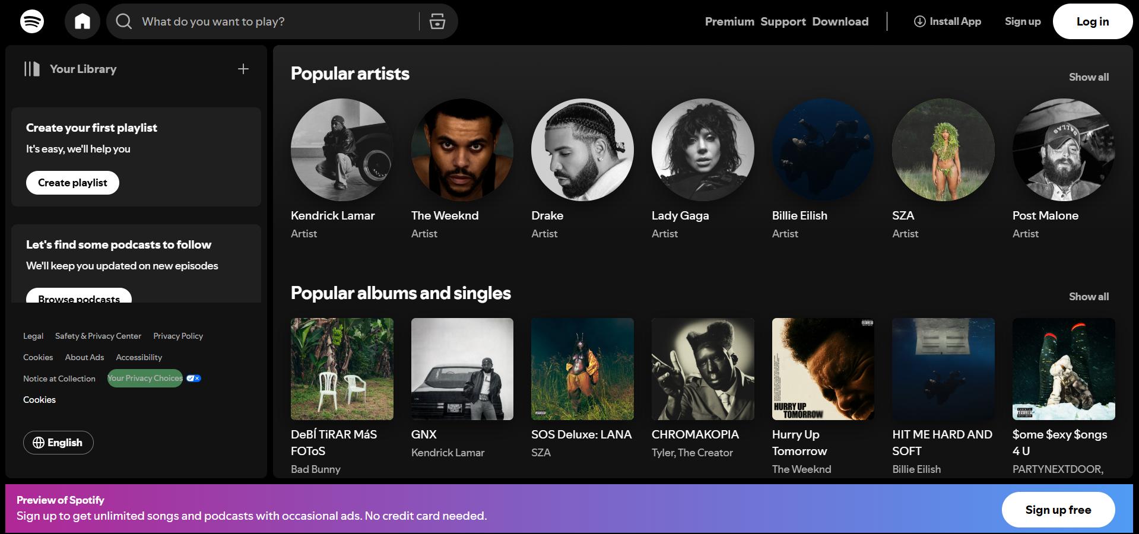Open the Kendrick Lamar artist thumbnail
The image size is (1139, 534).
pyautogui.click(x=342, y=150)
